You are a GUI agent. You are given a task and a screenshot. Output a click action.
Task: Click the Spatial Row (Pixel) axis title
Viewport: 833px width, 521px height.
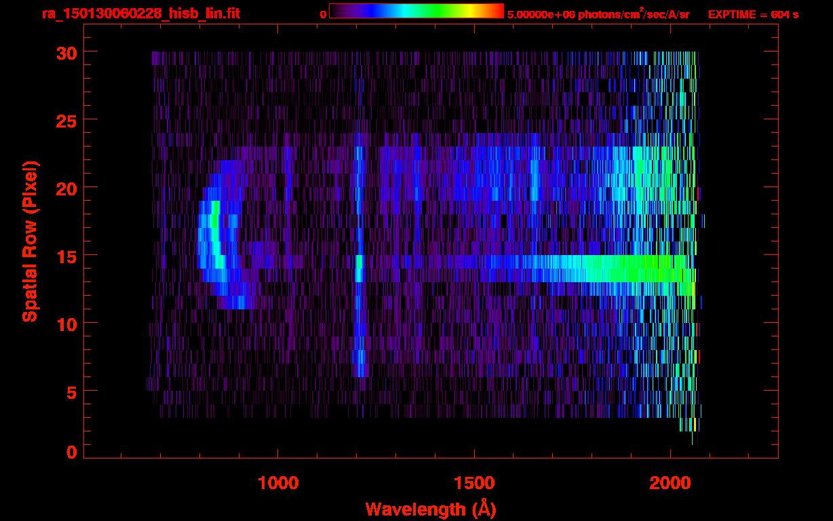click(30, 241)
